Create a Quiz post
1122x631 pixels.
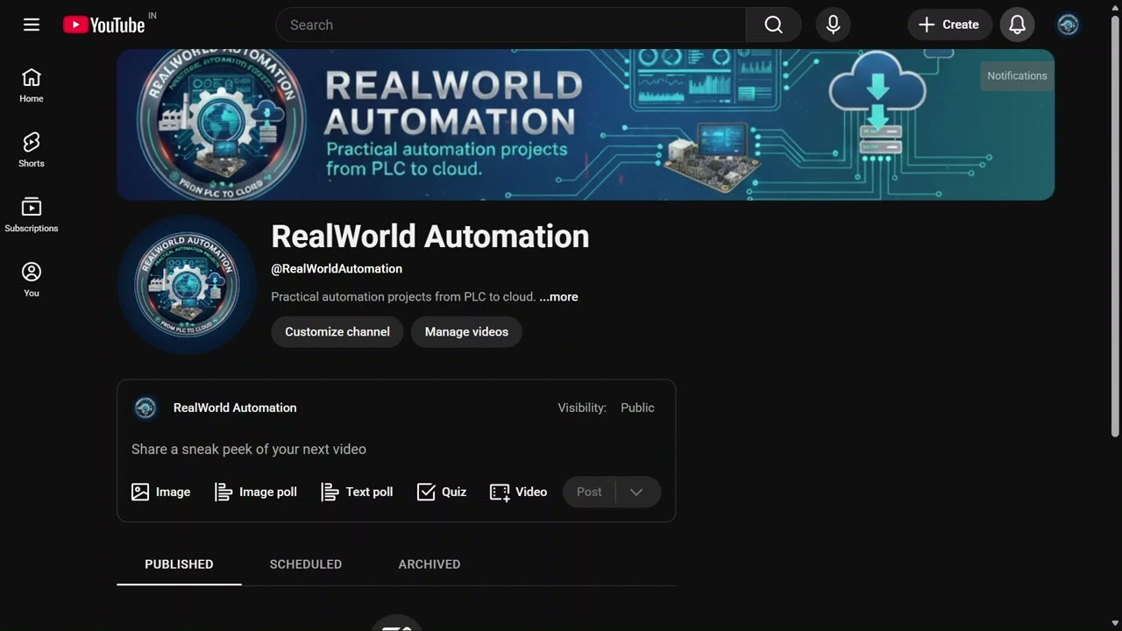442,492
